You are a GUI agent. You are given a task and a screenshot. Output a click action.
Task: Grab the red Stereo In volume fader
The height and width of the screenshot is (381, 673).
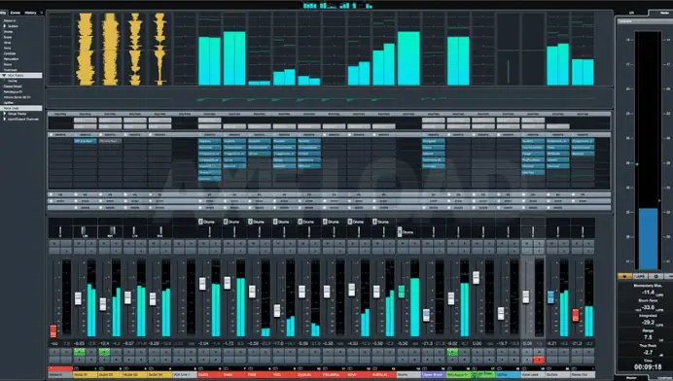click(53, 330)
